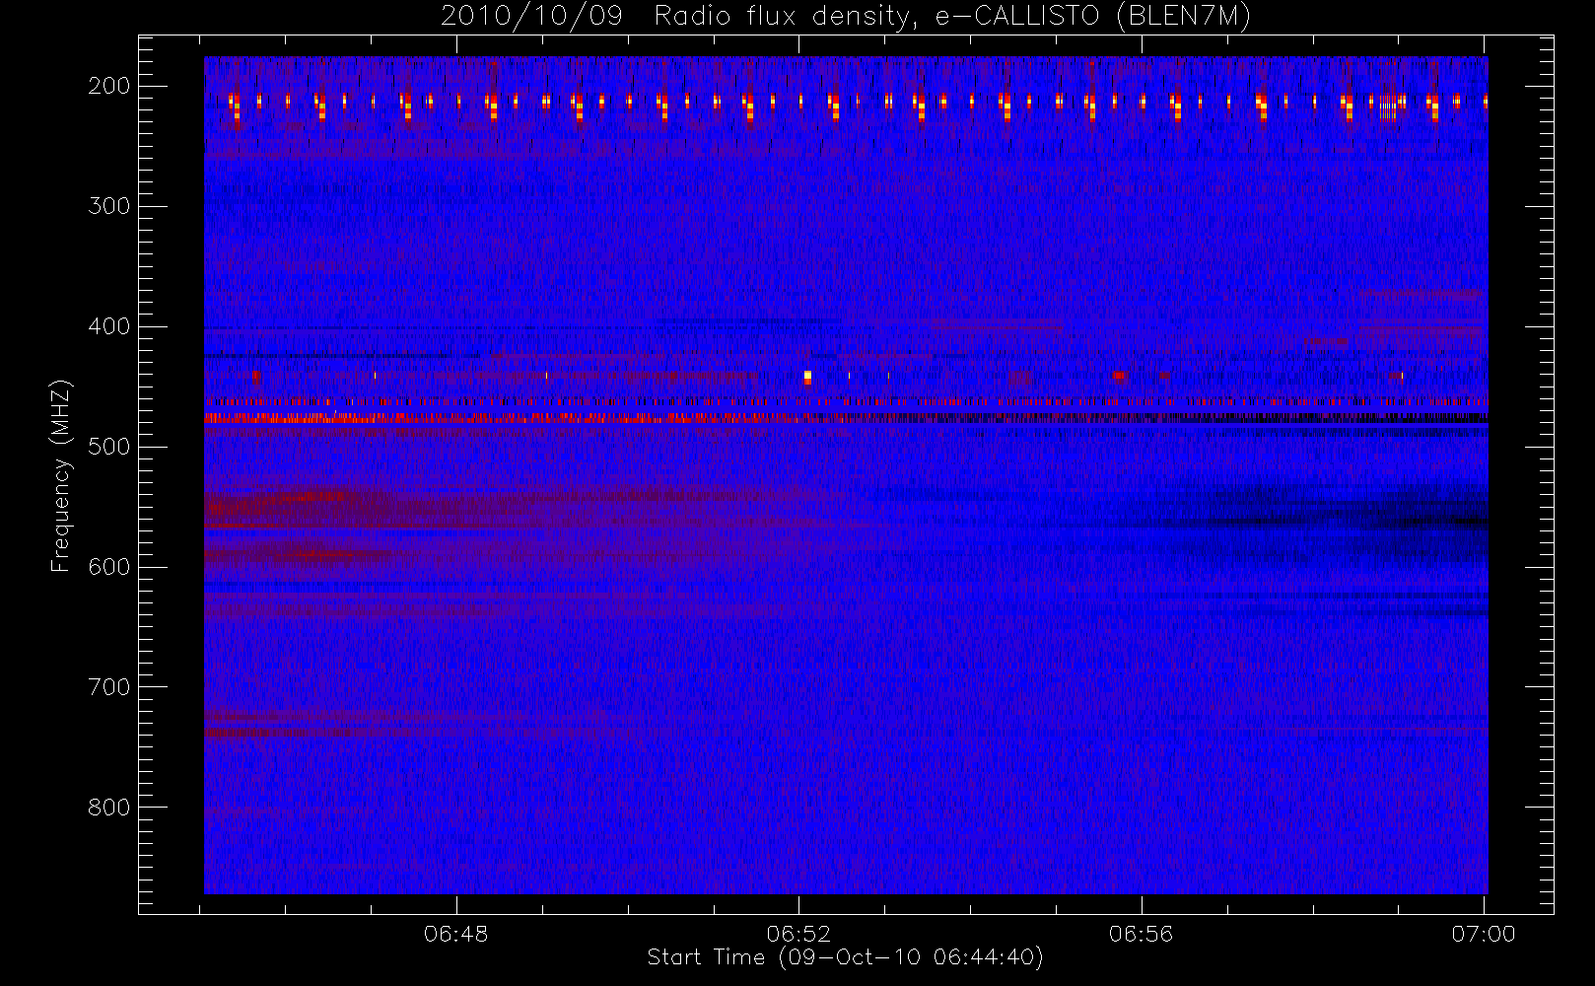Click the 07:00 time tick label
The image size is (1595, 986).
(x=1484, y=934)
